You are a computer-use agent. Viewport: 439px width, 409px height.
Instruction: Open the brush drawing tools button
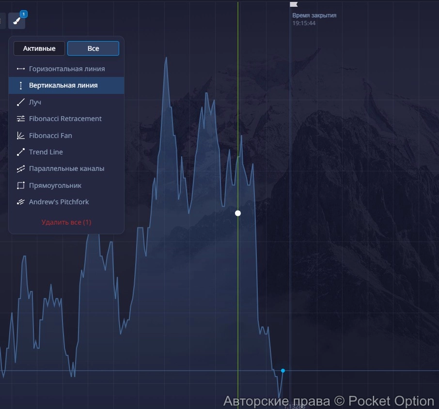pos(16,21)
